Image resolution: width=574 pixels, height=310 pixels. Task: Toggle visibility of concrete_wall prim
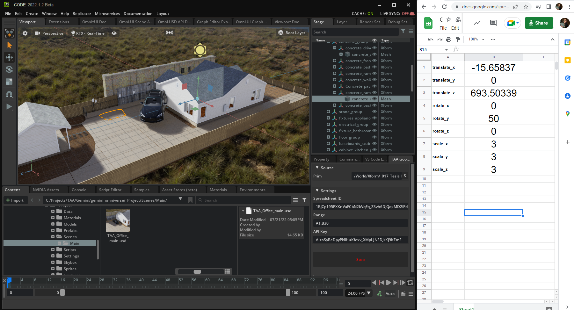tap(374, 80)
